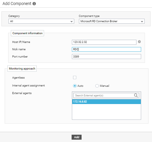
Task: Click the Add button
Action: coord(77,137)
